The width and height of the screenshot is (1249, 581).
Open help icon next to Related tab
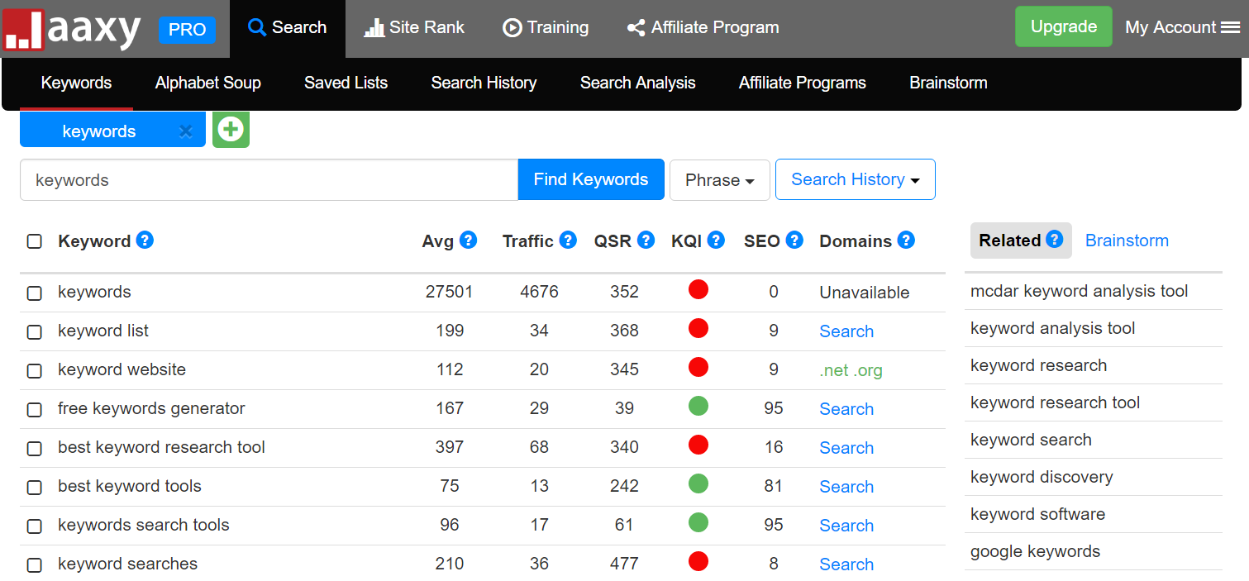(x=1054, y=239)
